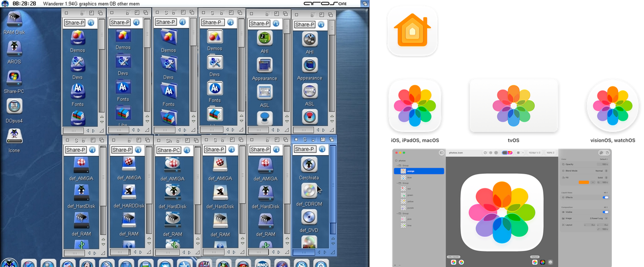Click the round visionOS, watchOS Photos icon
Screen dimensions: 644x267
tap(612, 106)
